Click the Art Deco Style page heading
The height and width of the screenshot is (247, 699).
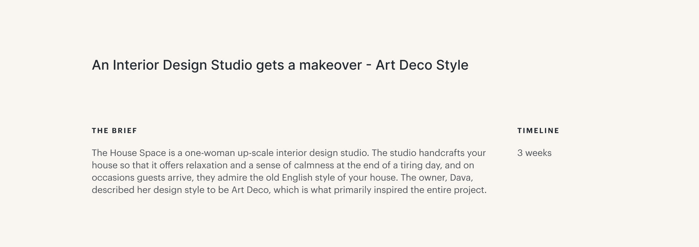pos(280,65)
